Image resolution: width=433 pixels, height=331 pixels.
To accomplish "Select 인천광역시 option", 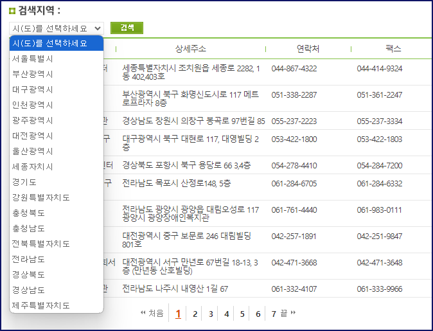I will click(57, 105).
